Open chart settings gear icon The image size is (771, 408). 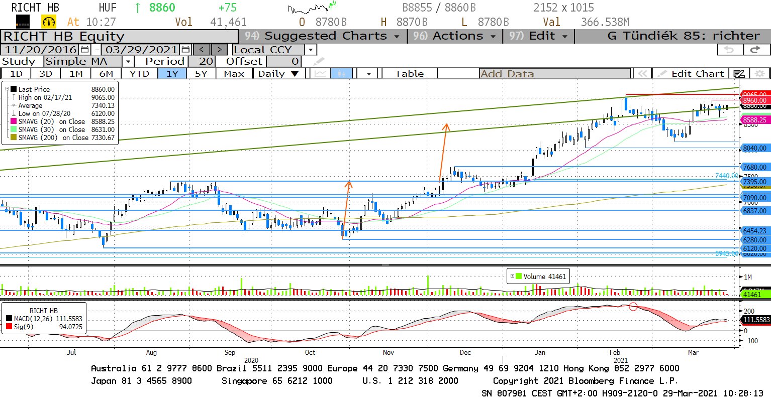pyautogui.click(x=759, y=74)
